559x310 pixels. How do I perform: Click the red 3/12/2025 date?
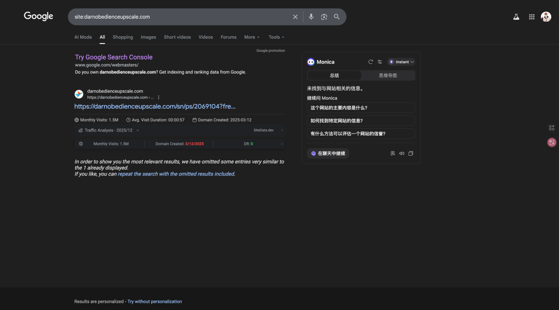pyautogui.click(x=194, y=144)
